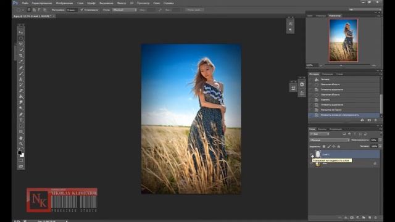Open the Фильтр menu

click(122, 3)
